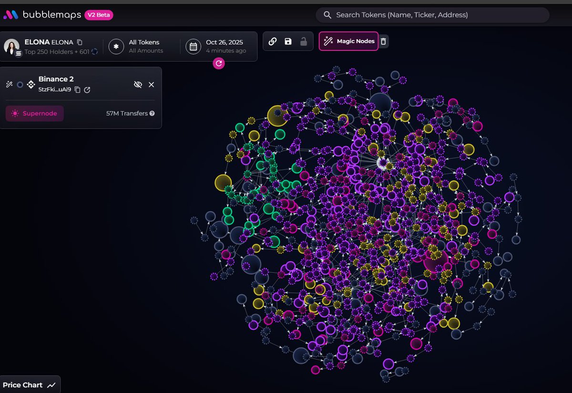This screenshot has height=393, width=572.
Task: Click the trash icon beside Magic Nodes
Action: tap(384, 41)
